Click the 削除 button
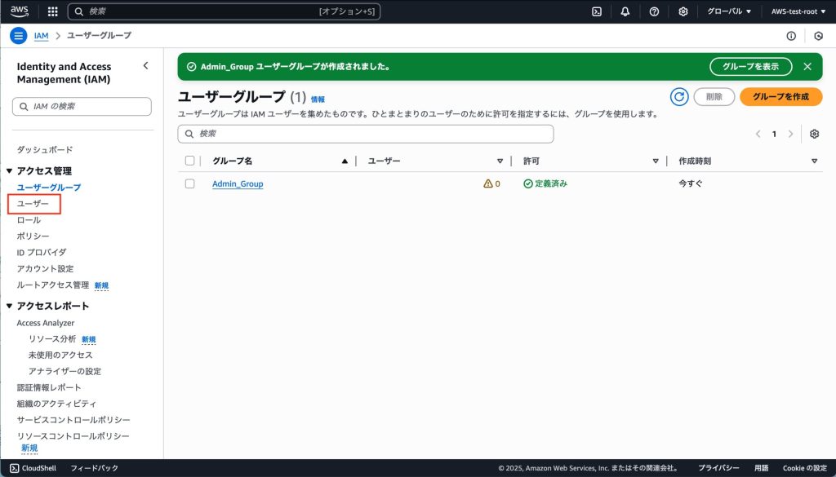The width and height of the screenshot is (836, 477). (x=714, y=96)
